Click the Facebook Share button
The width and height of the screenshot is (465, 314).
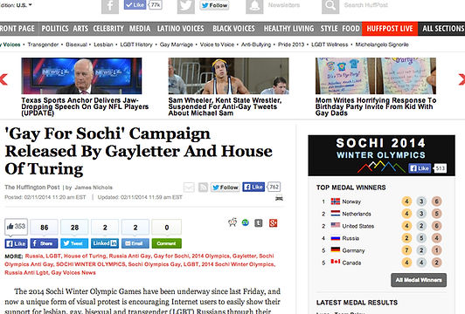[44, 243]
